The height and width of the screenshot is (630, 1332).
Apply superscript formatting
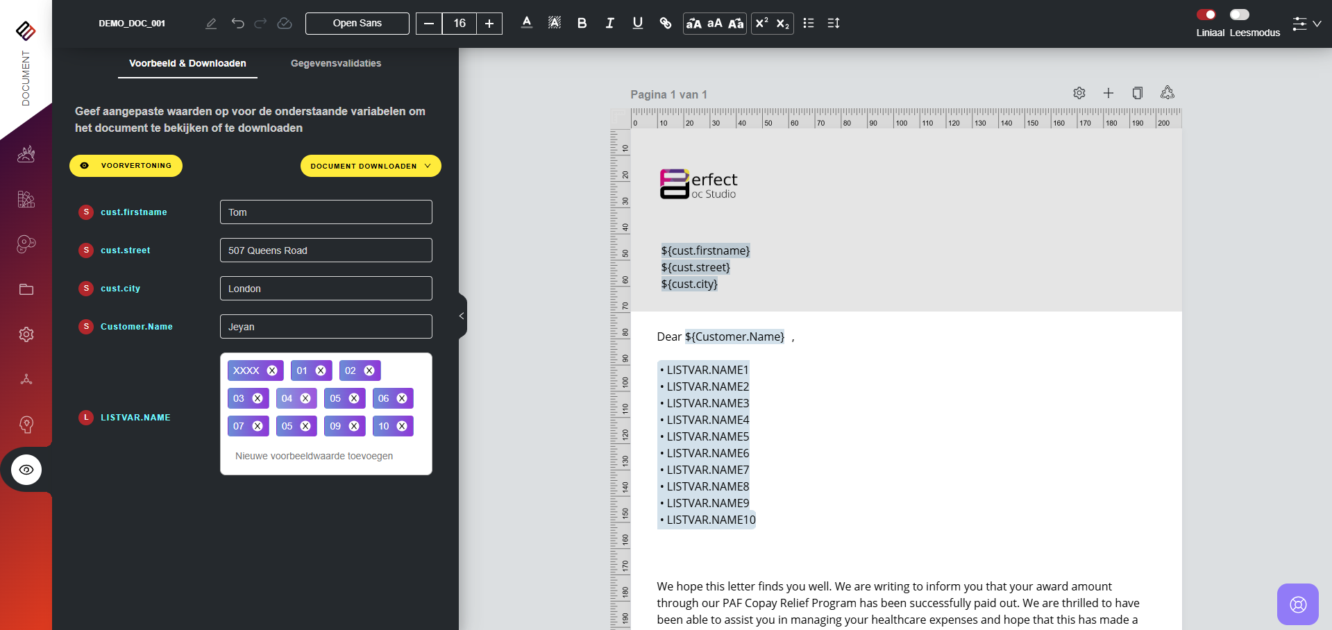(x=761, y=23)
